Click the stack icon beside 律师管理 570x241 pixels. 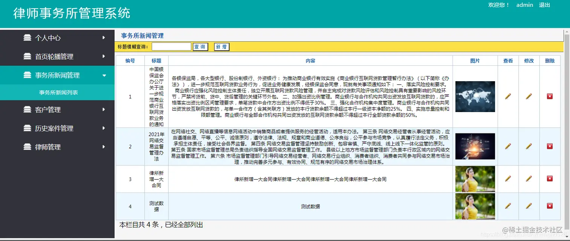[x=27, y=147]
